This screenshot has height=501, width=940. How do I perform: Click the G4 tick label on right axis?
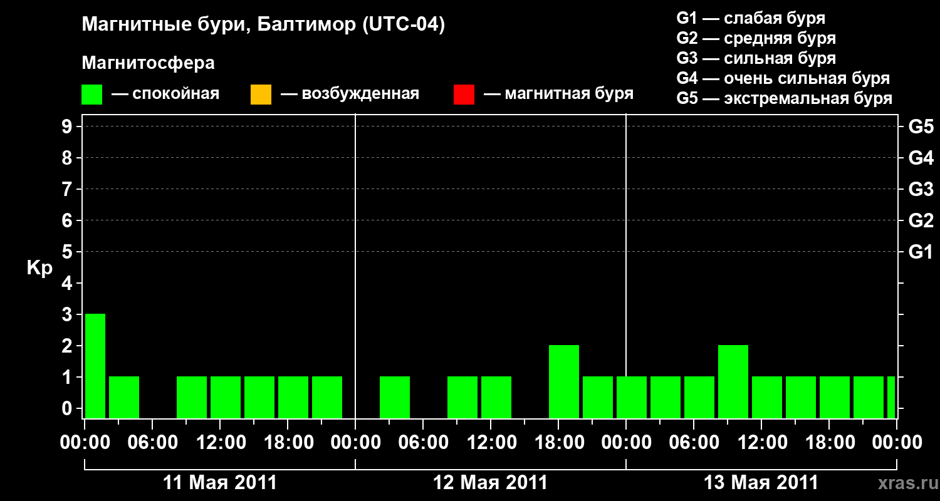coord(921,158)
